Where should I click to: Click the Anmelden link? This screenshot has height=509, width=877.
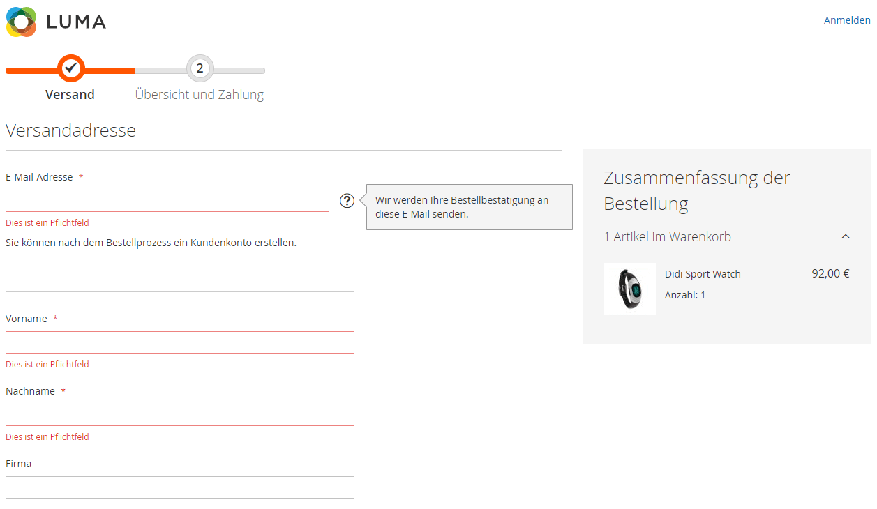point(846,20)
